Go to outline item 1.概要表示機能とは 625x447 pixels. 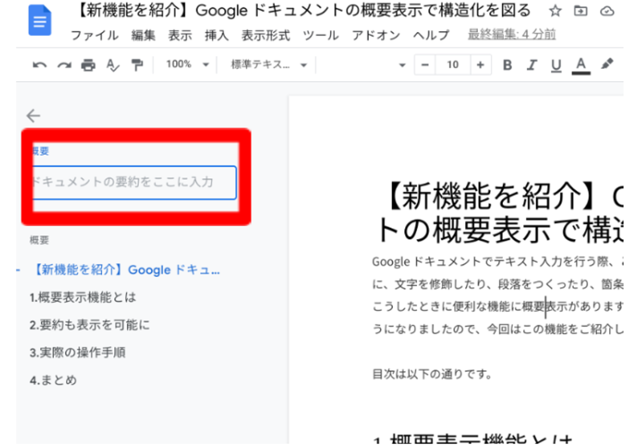click(x=83, y=297)
